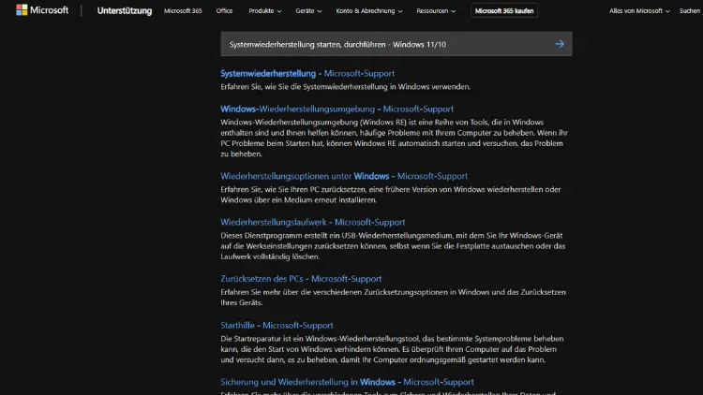Open Sicherung und Wiederherstellung in Windows result
703x395 pixels.
coord(347,382)
